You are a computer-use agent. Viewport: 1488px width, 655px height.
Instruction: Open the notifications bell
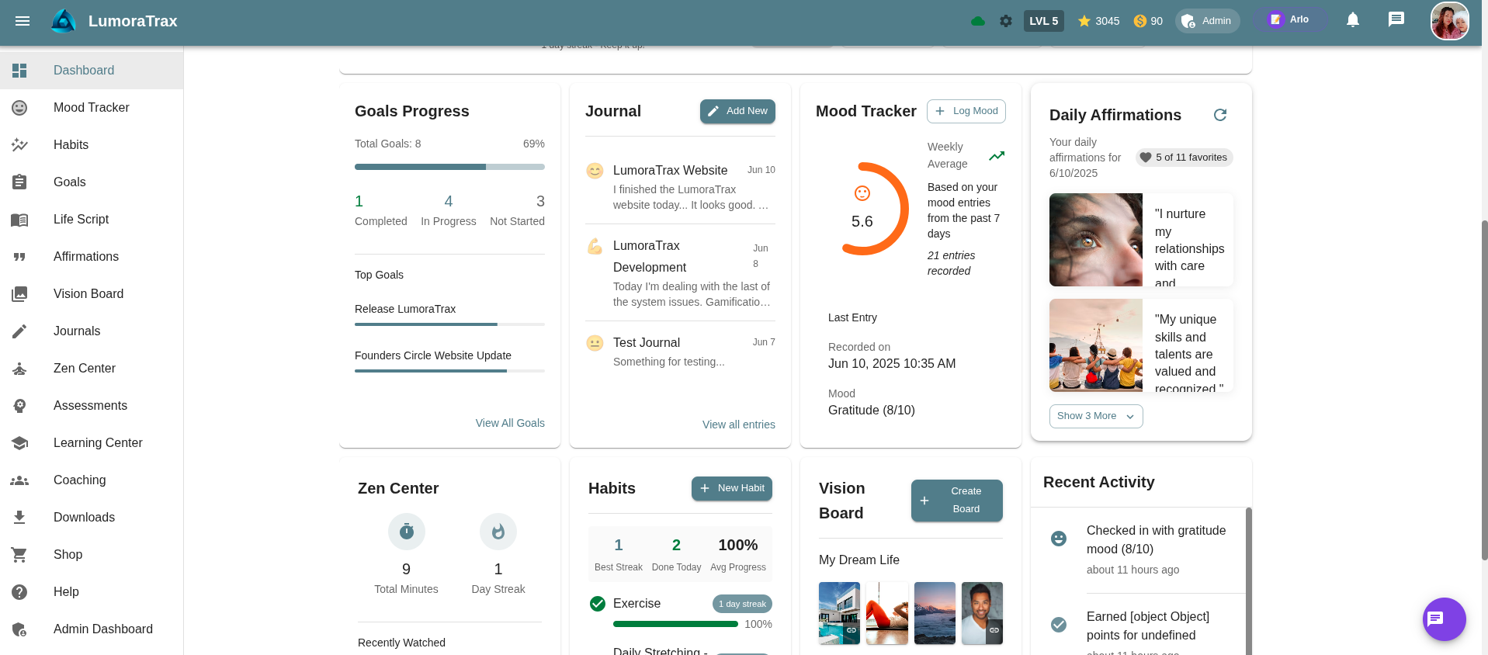(x=1353, y=20)
